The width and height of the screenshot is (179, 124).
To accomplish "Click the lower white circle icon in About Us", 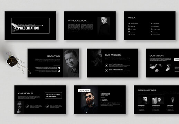I will (x=59, y=71).
